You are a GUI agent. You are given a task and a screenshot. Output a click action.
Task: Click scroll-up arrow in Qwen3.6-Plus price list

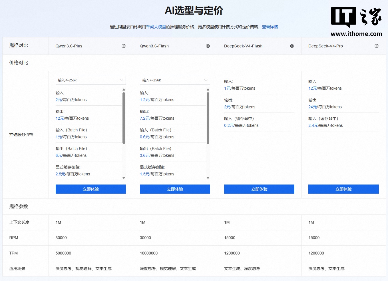(124, 90)
